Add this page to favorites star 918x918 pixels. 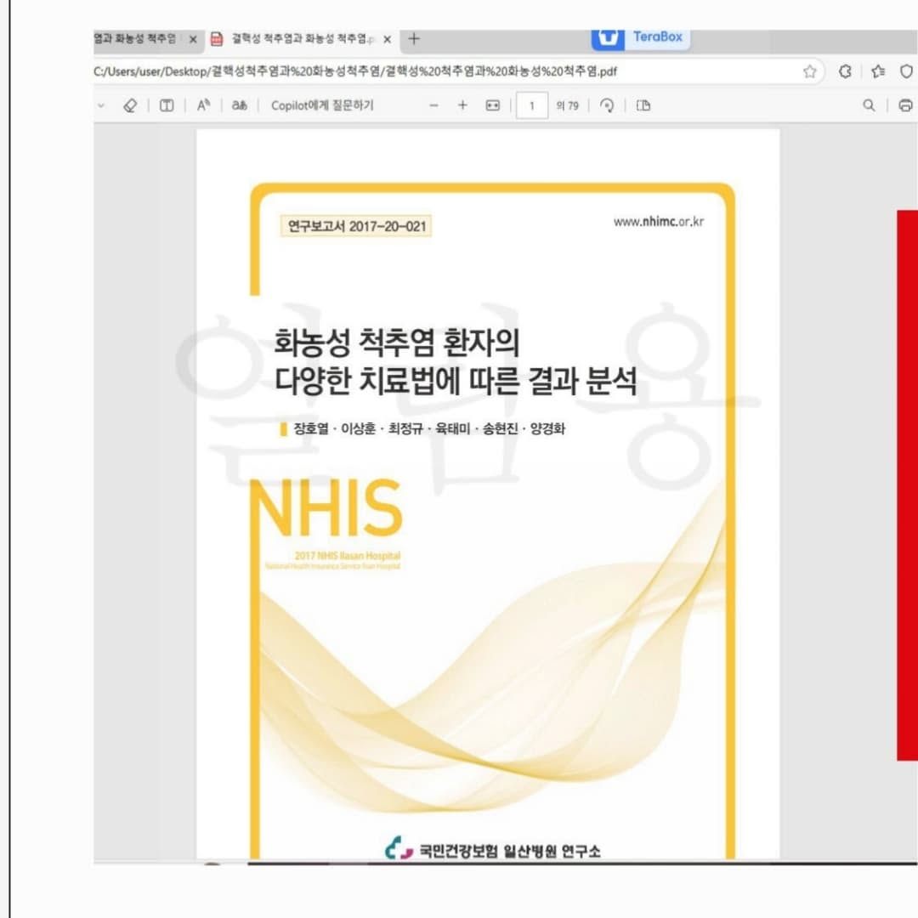pyautogui.click(x=810, y=71)
